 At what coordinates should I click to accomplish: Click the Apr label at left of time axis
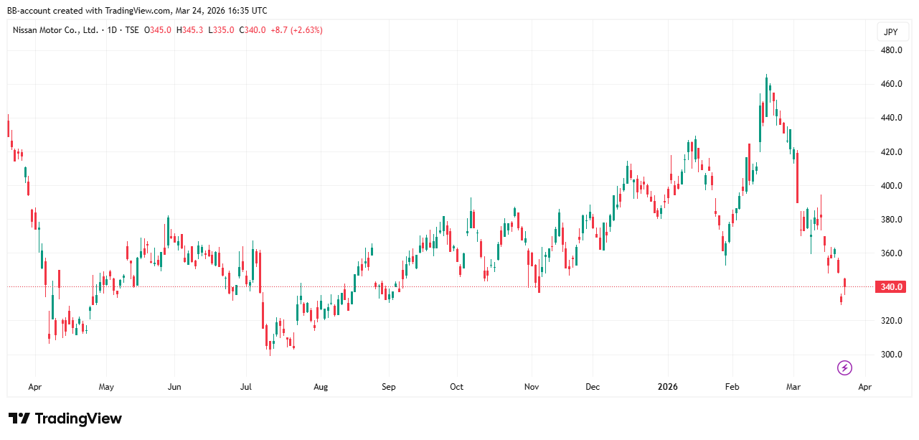coord(34,387)
